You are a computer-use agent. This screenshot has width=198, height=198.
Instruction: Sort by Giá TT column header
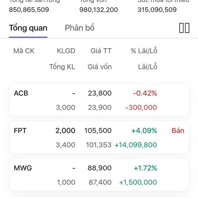pos(101,51)
